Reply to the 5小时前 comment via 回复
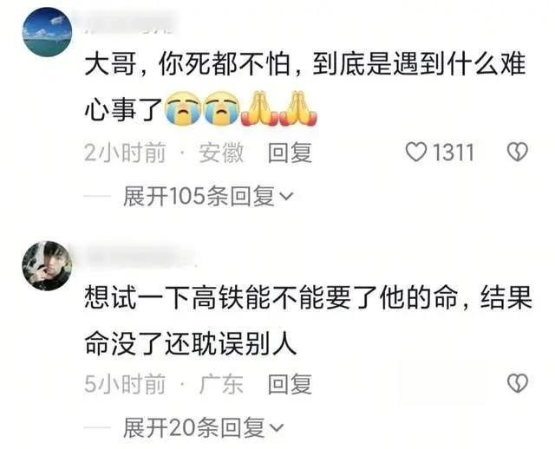This screenshot has height=449, width=555. (290, 384)
